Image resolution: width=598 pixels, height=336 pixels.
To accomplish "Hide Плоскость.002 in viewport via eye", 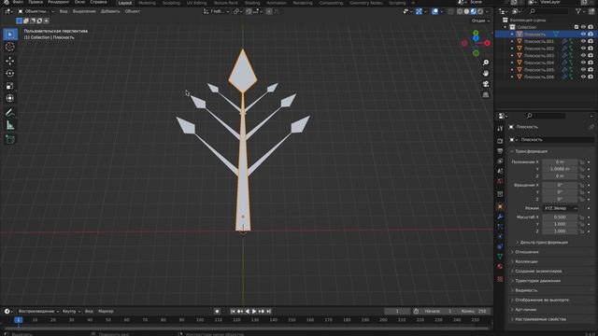I will click(x=583, y=49).
